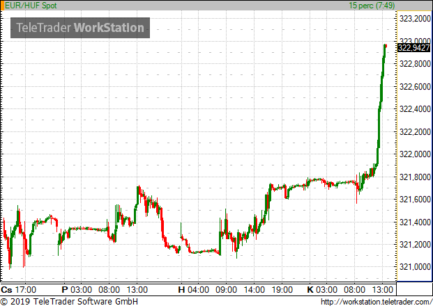Click the 14:00 time axis label
The width and height of the screenshot is (433, 308).
(x=254, y=289)
